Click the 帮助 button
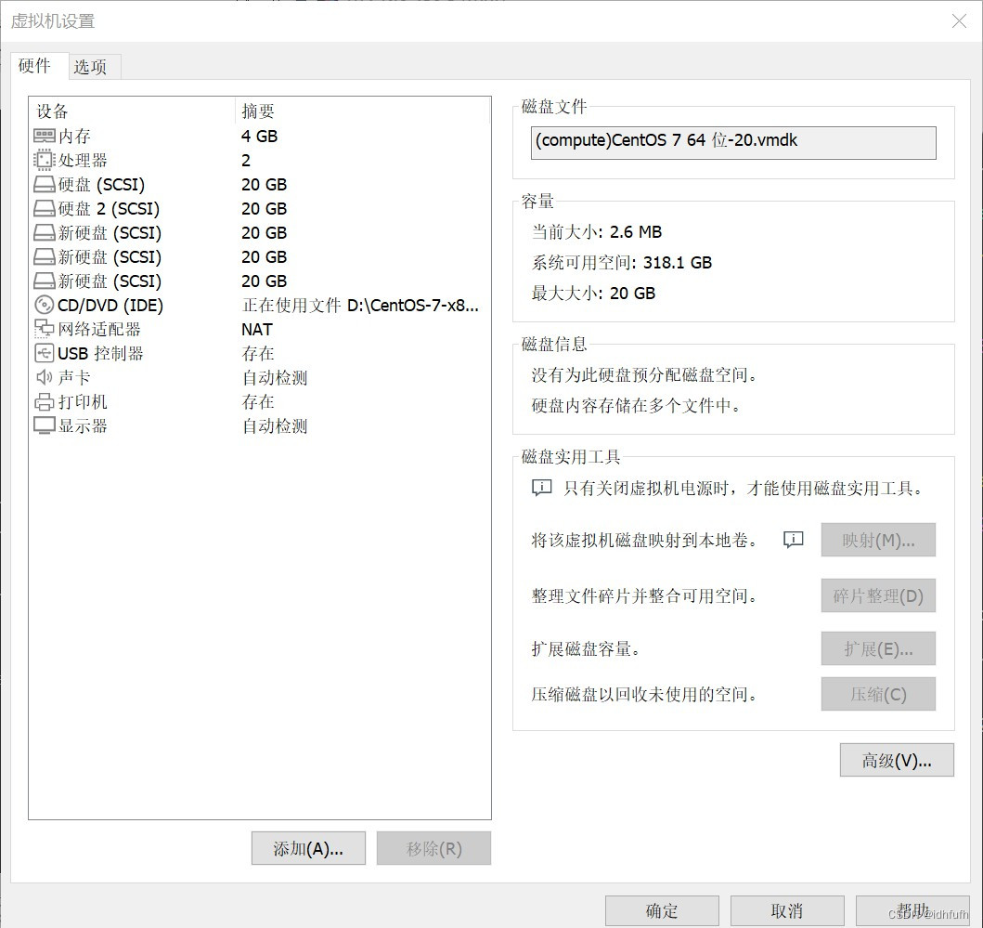This screenshot has width=983, height=928. (x=912, y=910)
